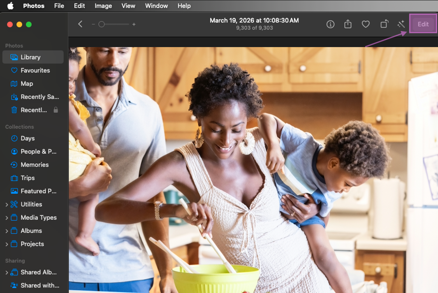
Task: Click the Featured Photos icon
Action: click(14, 191)
